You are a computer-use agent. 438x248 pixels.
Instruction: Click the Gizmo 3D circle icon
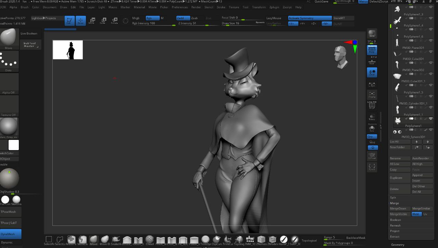coord(126,21)
